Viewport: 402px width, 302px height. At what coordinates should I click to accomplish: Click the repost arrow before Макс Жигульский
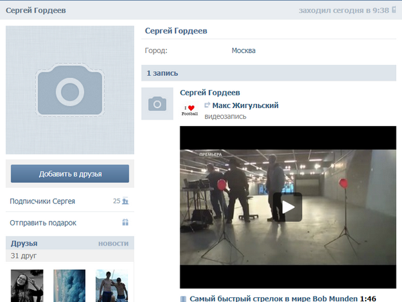208,105
